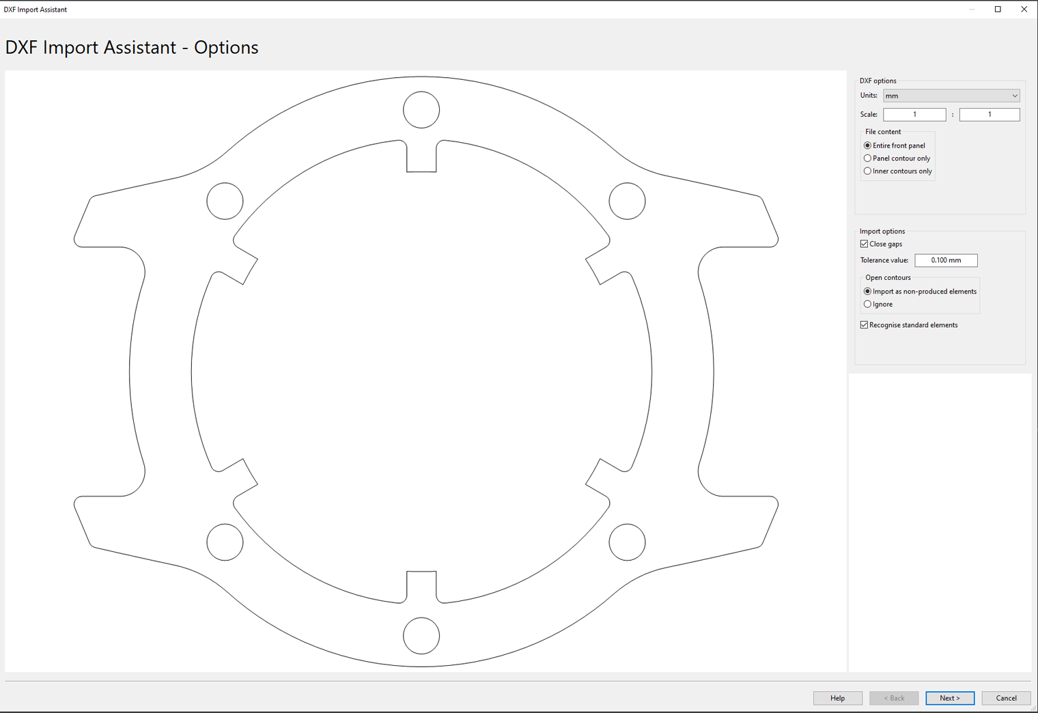This screenshot has height=713, width=1038.
Task: Maximize the DXF Import Assistant window
Action: tap(998, 10)
